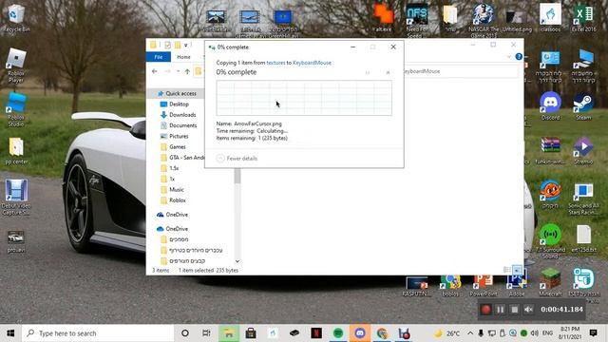Launch Minecraft desktop shortcut
Viewport: 608px width, 342px height.
pos(550,282)
